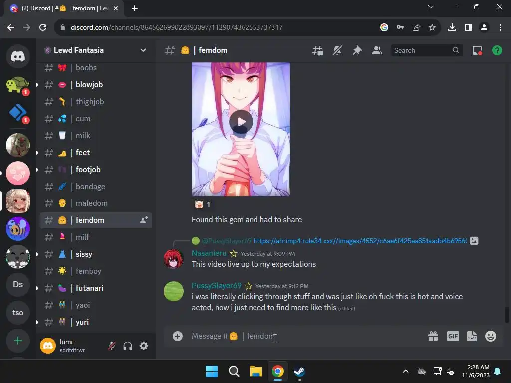This screenshot has height=383, width=511.
Task: Show hidden system tray icons
Action: [x=405, y=371]
